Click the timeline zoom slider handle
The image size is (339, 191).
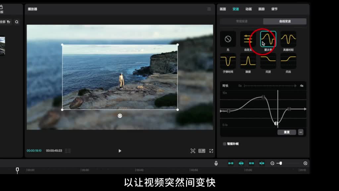[x=281, y=163]
